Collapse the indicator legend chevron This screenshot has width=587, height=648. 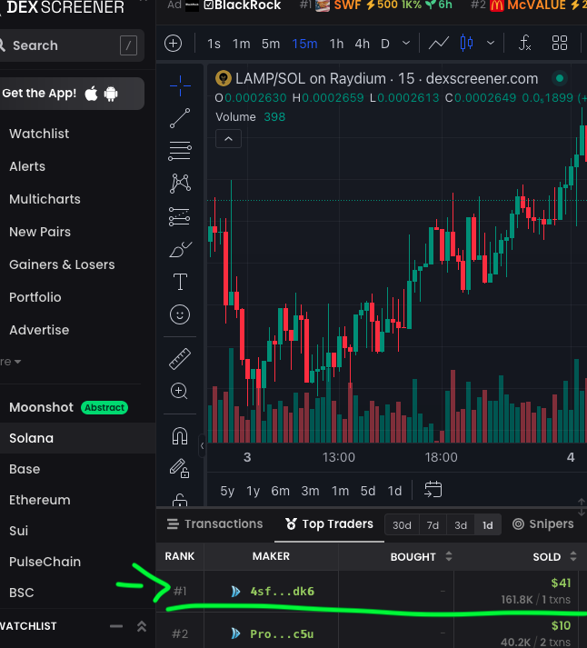[x=228, y=139]
